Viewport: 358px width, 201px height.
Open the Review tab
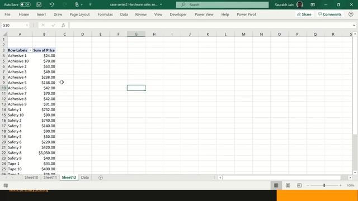tap(141, 15)
